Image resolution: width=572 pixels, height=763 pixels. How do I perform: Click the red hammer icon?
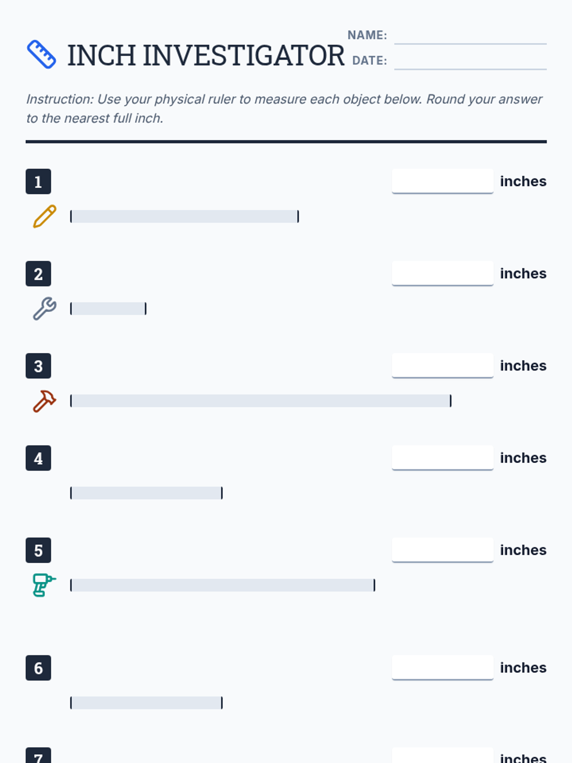(x=44, y=401)
